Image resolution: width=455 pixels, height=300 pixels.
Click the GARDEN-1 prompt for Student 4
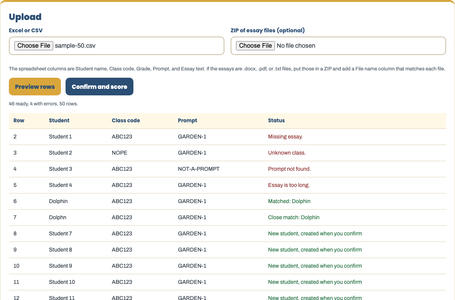(192, 185)
